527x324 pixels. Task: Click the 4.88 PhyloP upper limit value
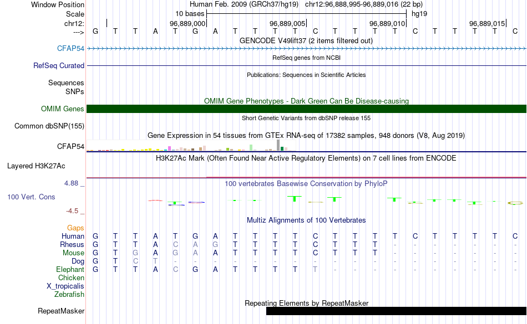71,183
